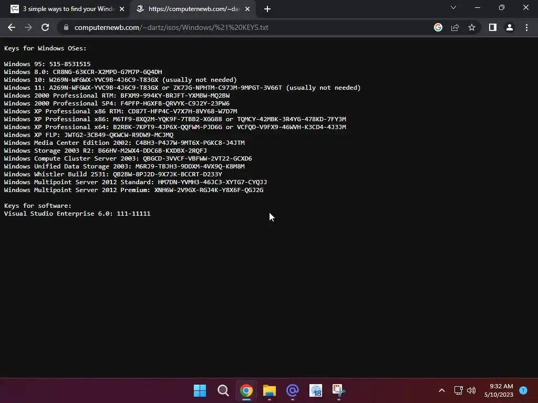
Task: Open Chrome's three-dot menu
Action: 526,27
